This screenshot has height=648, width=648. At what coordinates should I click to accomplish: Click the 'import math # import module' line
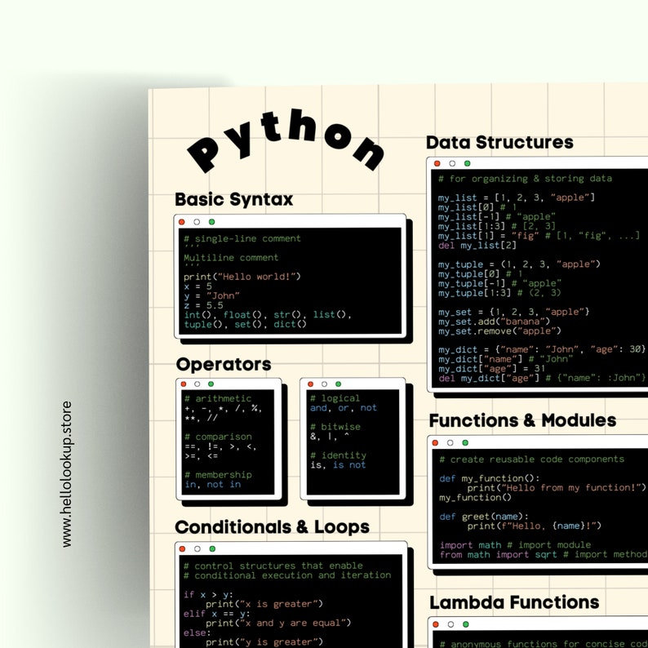[x=515, y=545]
